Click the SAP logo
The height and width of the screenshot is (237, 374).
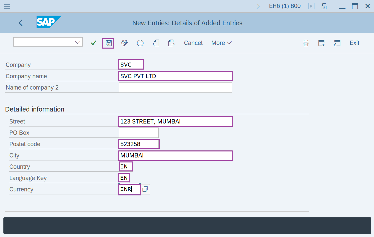(x=48, y=22)
